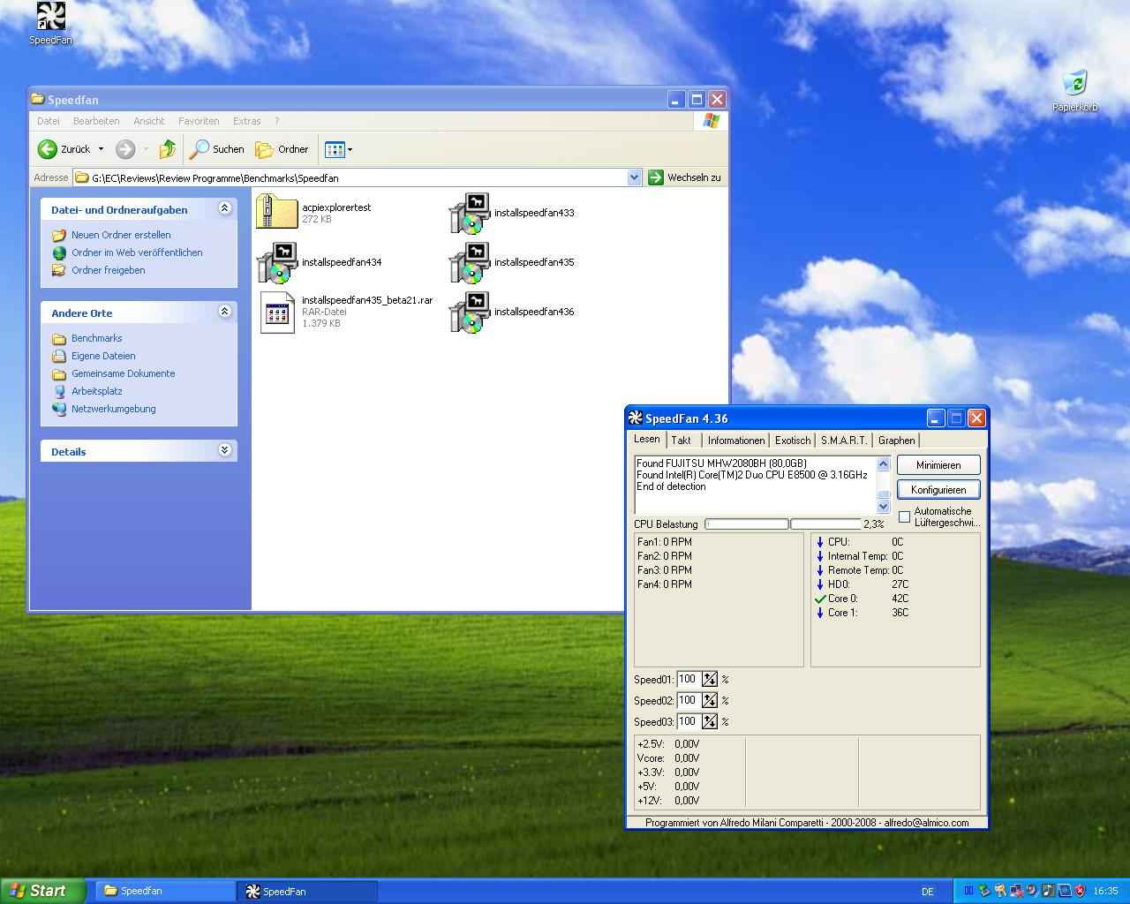Screen dimensions: 1130x904
Task: Click Ordner freigeben link
Action: click(x=109, y=270)
